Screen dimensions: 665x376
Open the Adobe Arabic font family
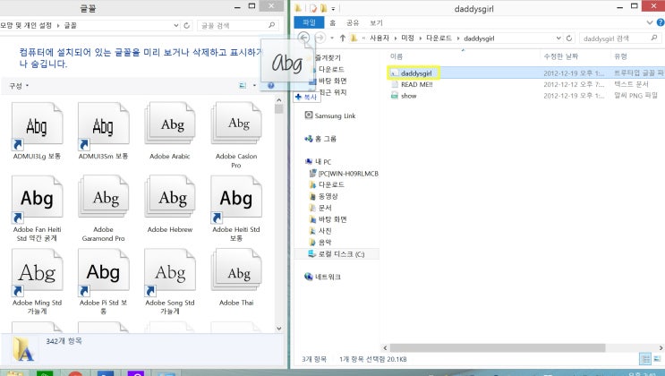click(x=170, y=124)
